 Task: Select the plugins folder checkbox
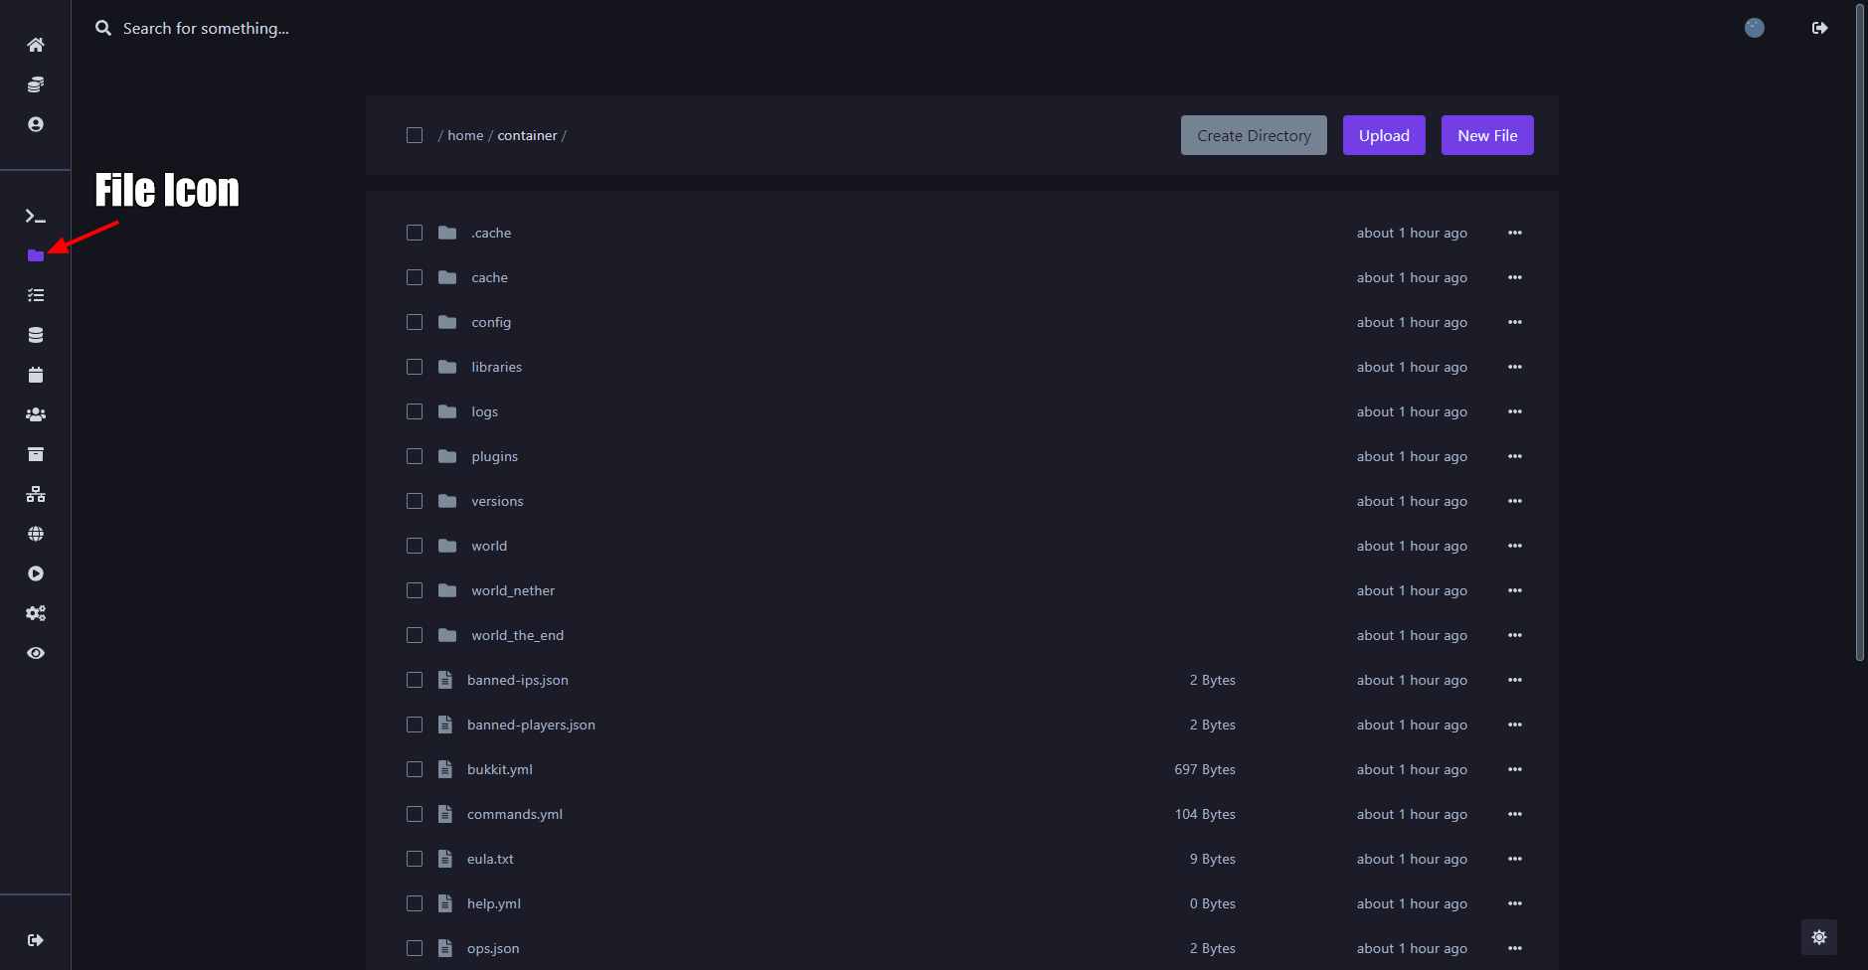point(415,456)
